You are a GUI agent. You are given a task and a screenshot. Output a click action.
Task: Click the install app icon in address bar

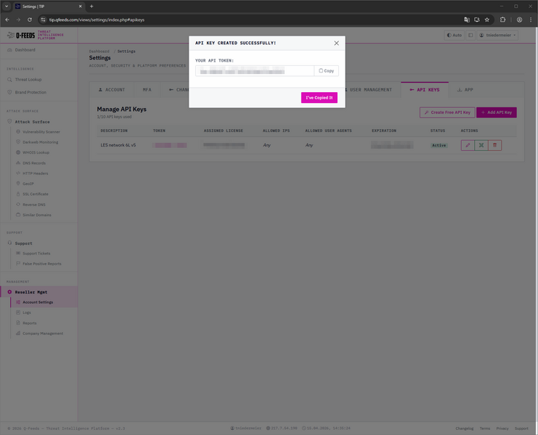477,20
